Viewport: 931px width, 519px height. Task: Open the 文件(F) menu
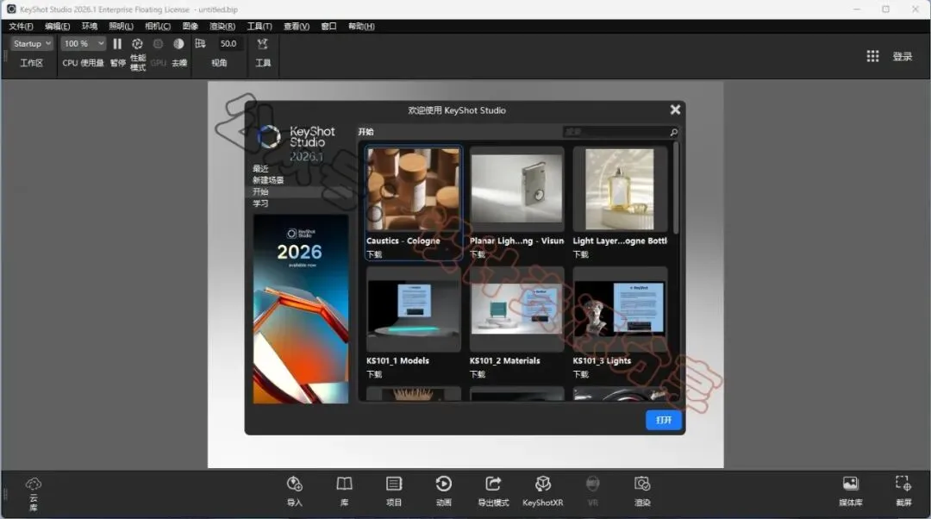[x=21, y=26]
